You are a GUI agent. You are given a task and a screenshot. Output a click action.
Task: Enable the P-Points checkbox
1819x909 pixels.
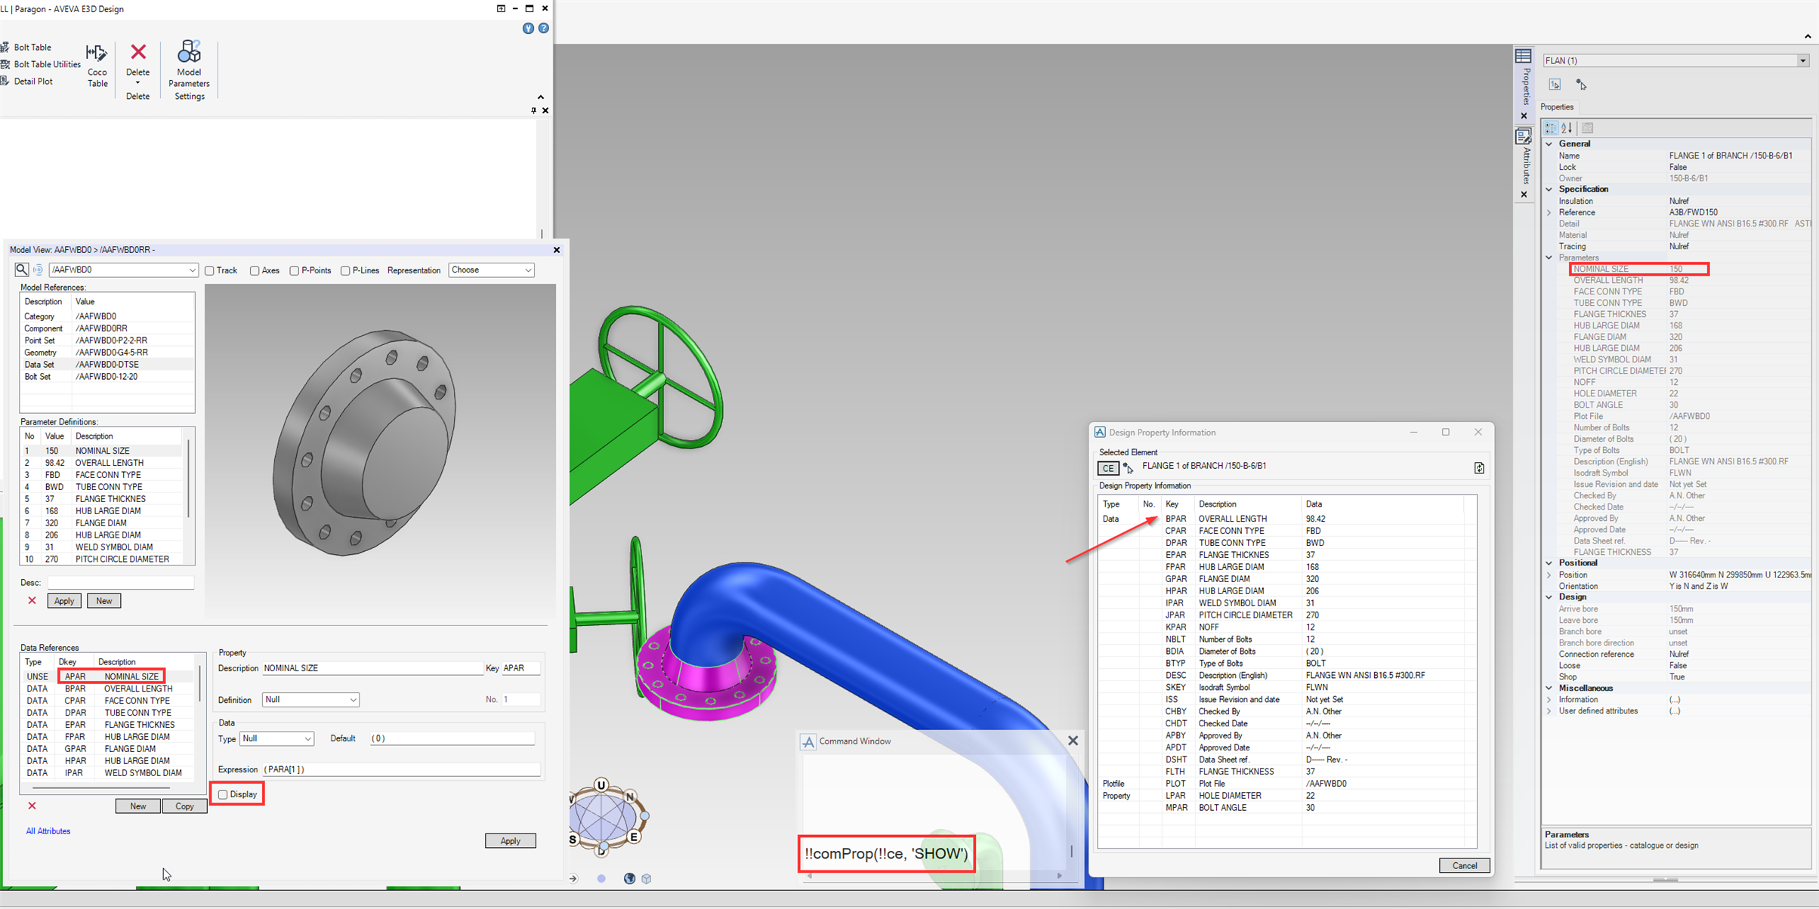tap(294, 271)
